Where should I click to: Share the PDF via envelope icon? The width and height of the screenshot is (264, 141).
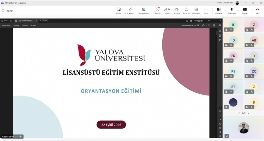(220, 26)
